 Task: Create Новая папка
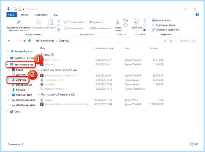coord(118,25)
